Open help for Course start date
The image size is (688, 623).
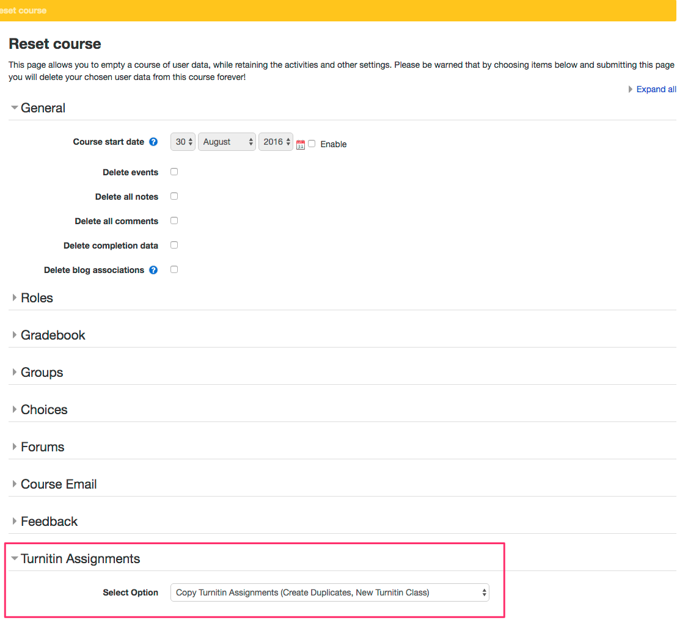(x=153, y=142)
